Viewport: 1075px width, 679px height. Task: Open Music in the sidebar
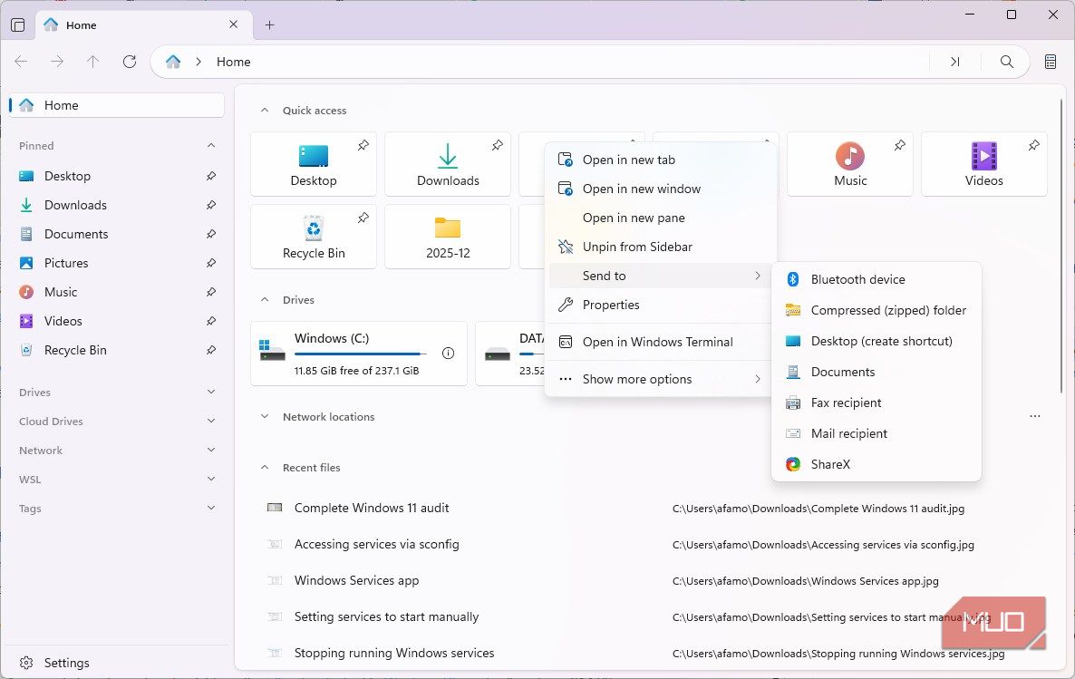pos(117,292)
